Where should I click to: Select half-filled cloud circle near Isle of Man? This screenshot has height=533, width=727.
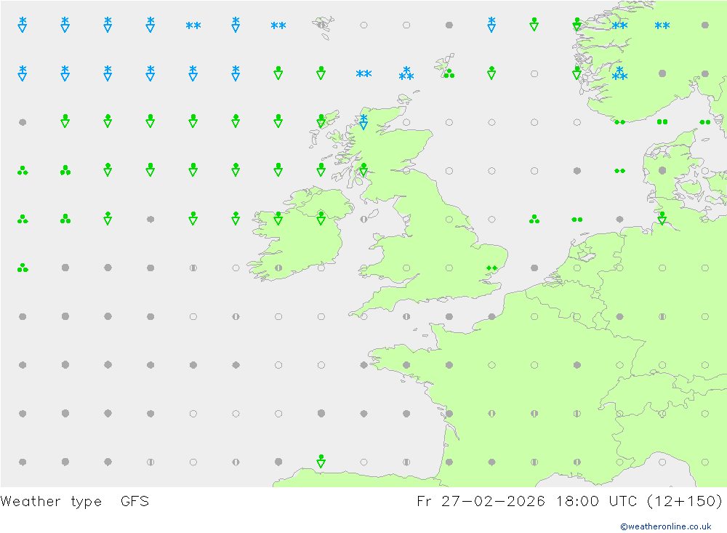[x=363, y=219]
